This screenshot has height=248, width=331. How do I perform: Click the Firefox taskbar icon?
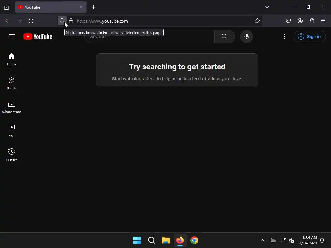pos(180,240)
